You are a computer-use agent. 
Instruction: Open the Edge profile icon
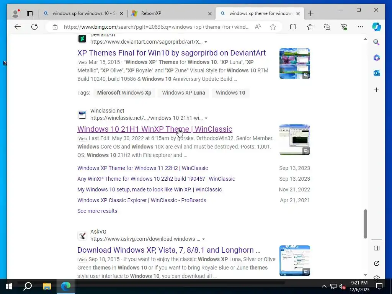pos(16,13)
